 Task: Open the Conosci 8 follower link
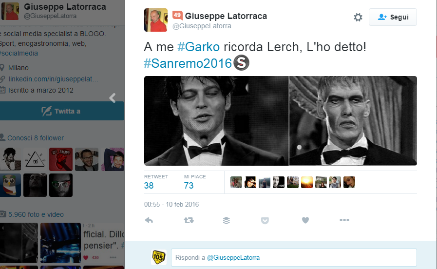(36, 138)
